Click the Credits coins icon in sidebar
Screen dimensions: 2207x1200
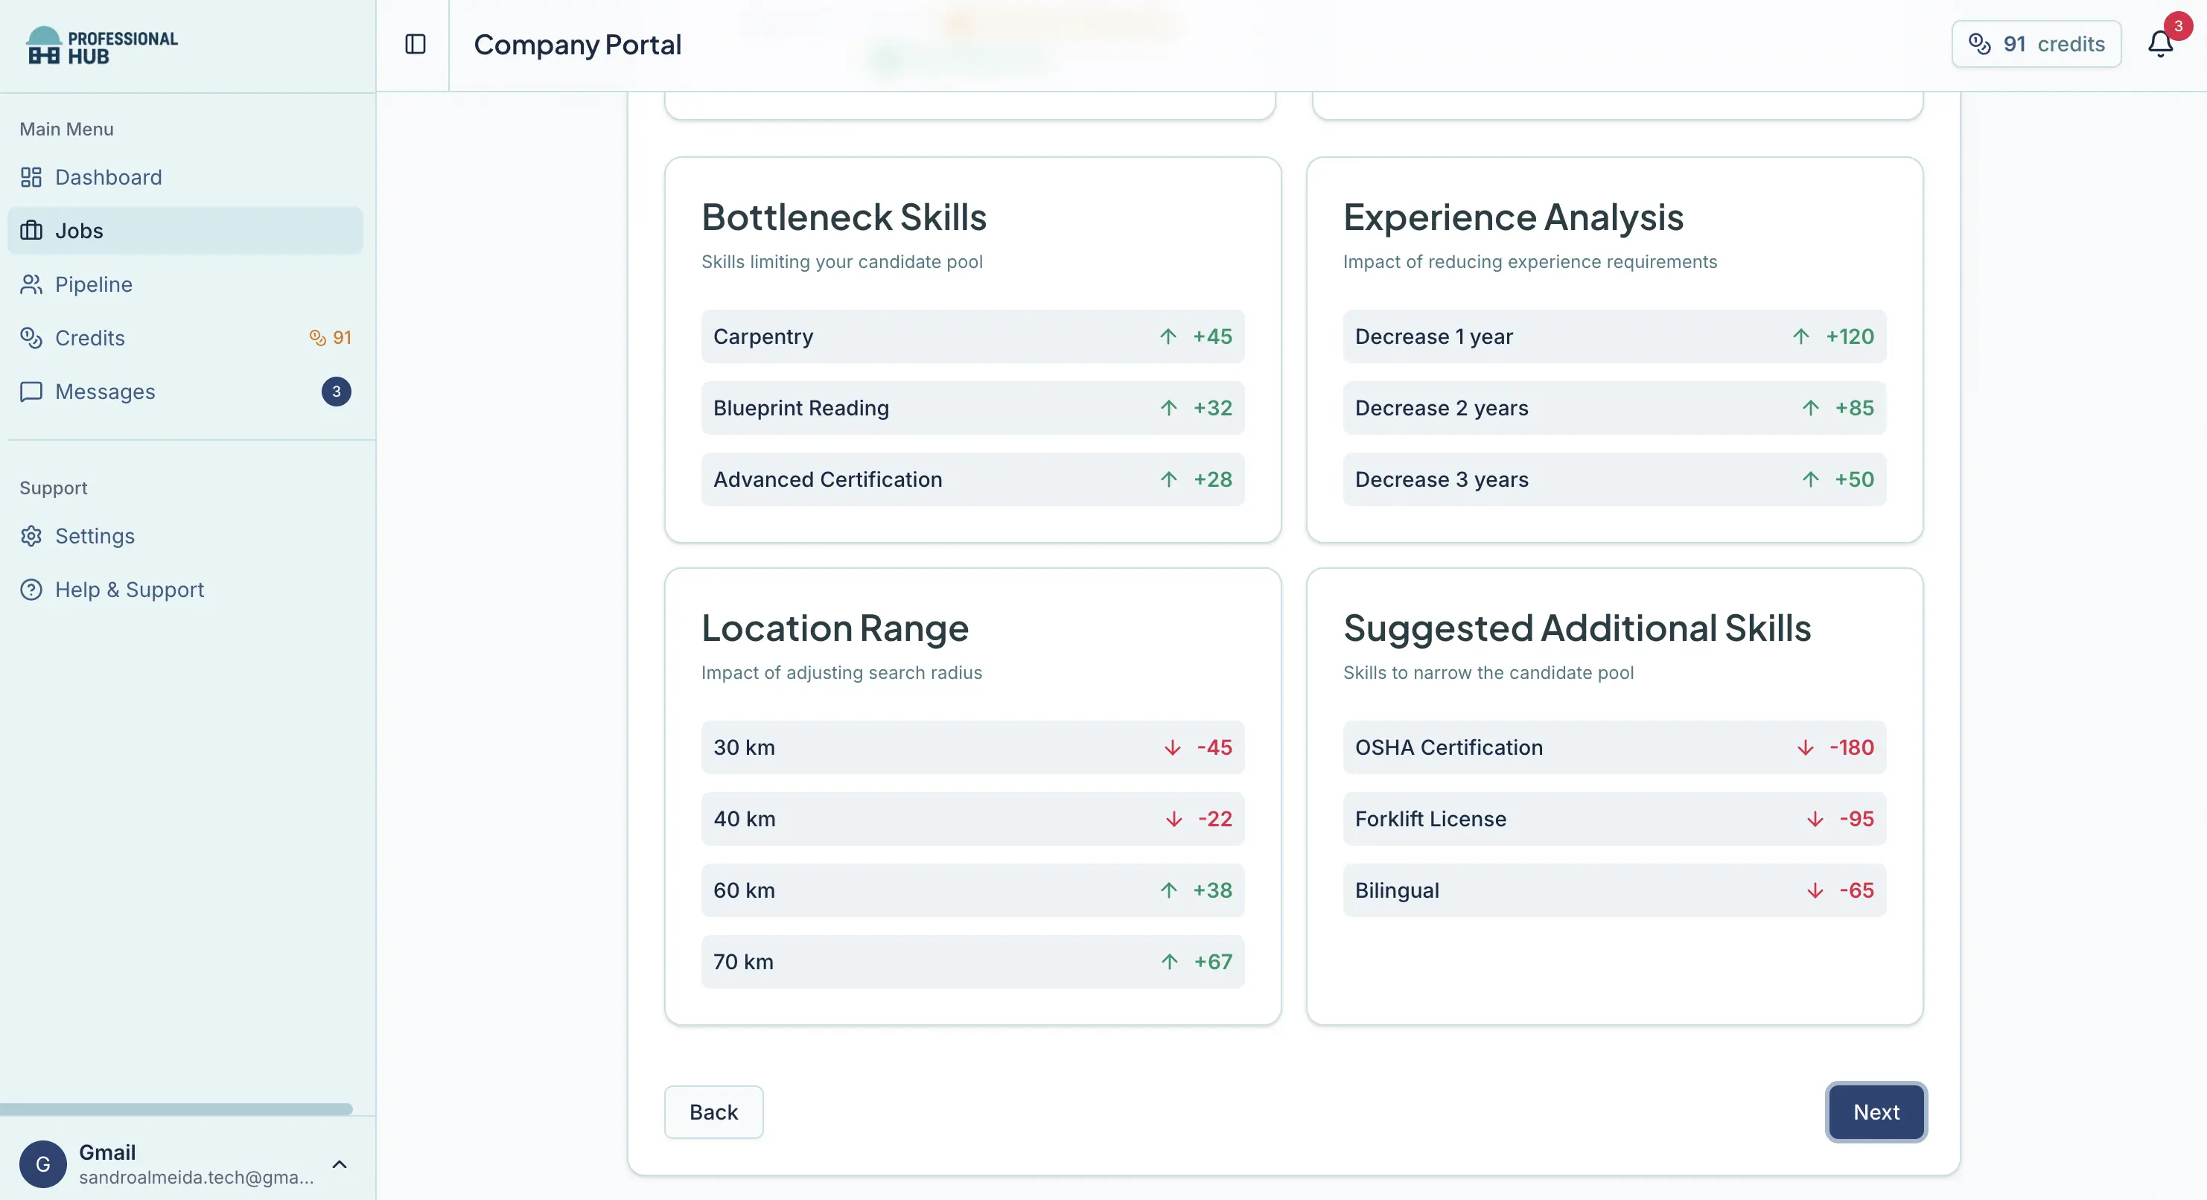31,337
